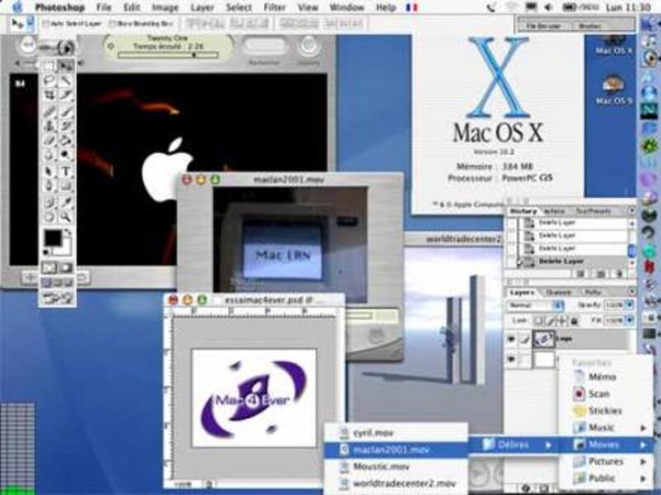Open the Fill slider arrow
661x495 pixels.
click(x=630, y=321)
